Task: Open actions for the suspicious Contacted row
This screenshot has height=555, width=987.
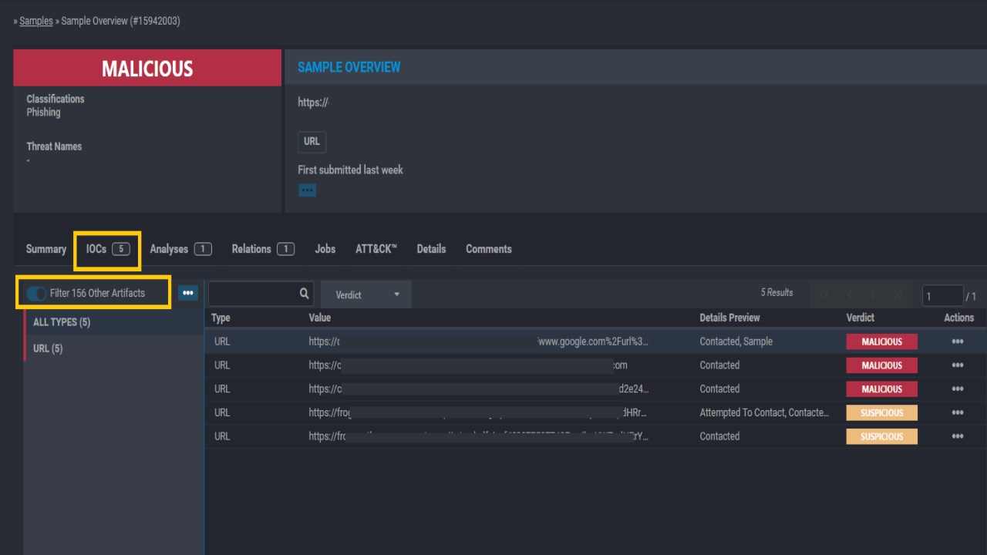Action: click(958, 436)
